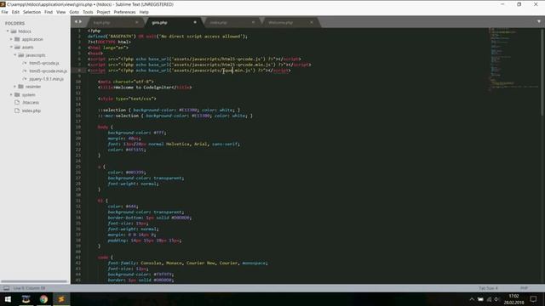The width and height of the screenshot is (545, 306).
Task: Open the Tools menu
Action: tap(88, 12)
